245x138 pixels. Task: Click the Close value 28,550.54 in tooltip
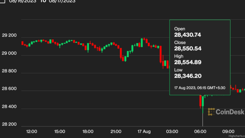click(x=188, y=49)
